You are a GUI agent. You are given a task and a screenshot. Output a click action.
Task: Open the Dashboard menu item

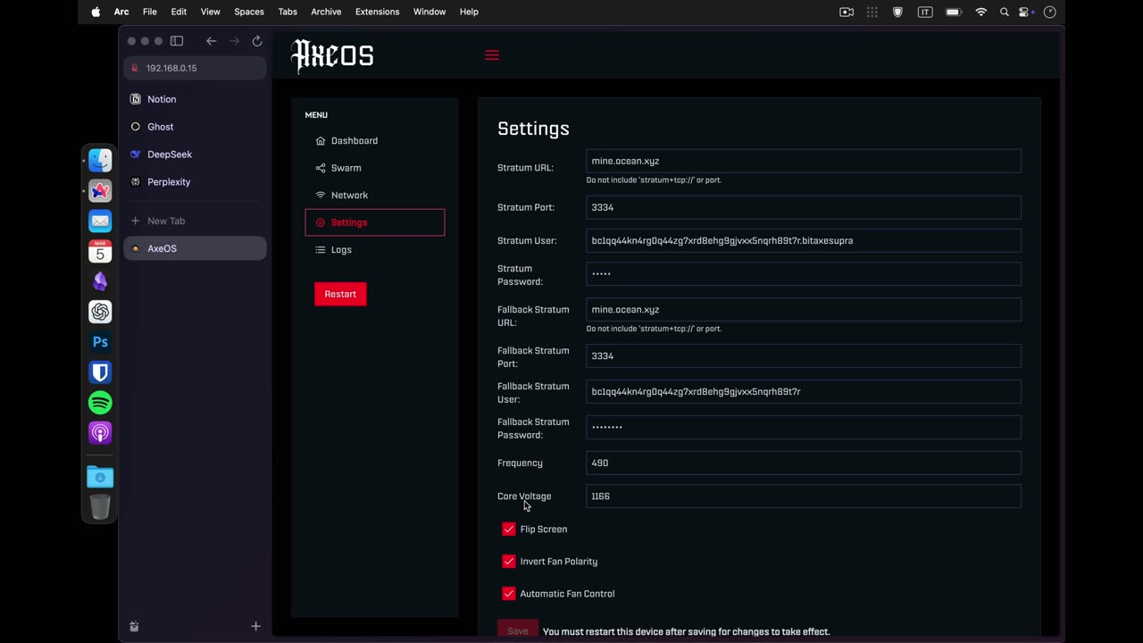coord(375,141)
